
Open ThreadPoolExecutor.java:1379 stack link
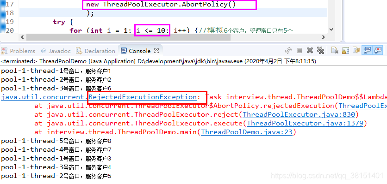click(x=306, y=123)
